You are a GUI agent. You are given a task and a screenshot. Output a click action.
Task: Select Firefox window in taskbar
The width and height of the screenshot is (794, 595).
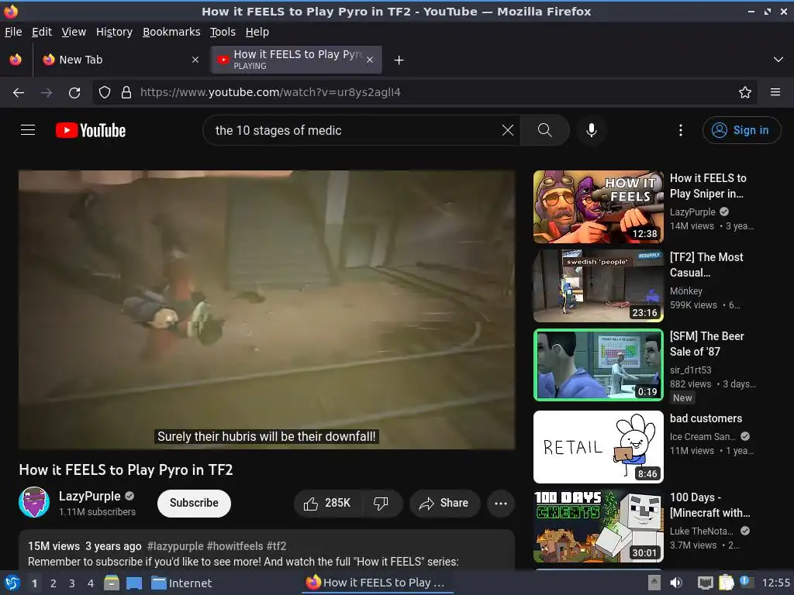click(376, 583)
